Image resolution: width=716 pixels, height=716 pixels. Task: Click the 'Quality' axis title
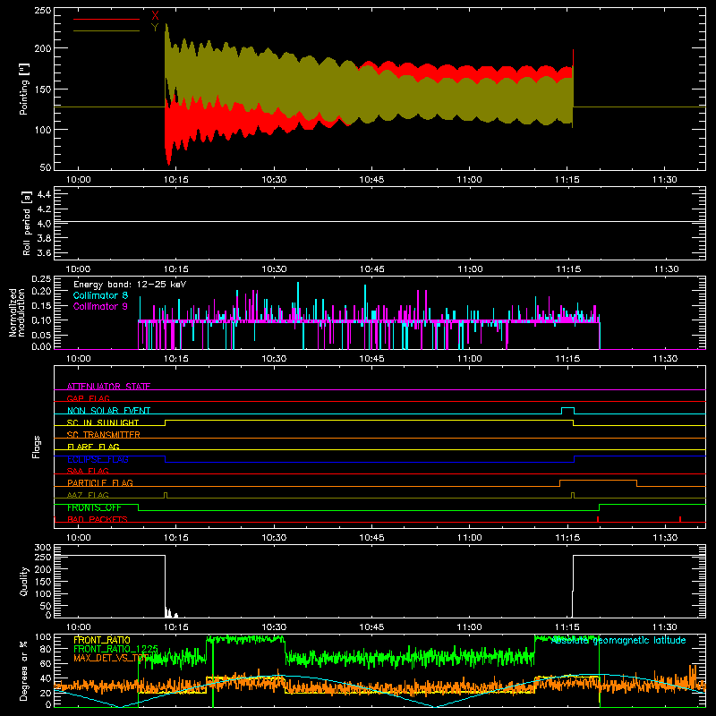tap(24, 581)
